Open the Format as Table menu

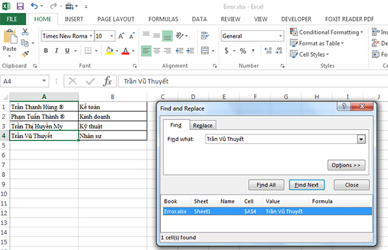click(x=317, y=43)
